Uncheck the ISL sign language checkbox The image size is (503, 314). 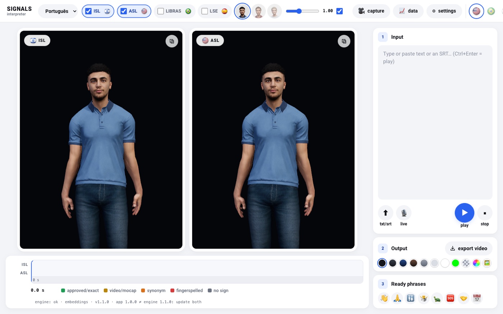point(88,11)
